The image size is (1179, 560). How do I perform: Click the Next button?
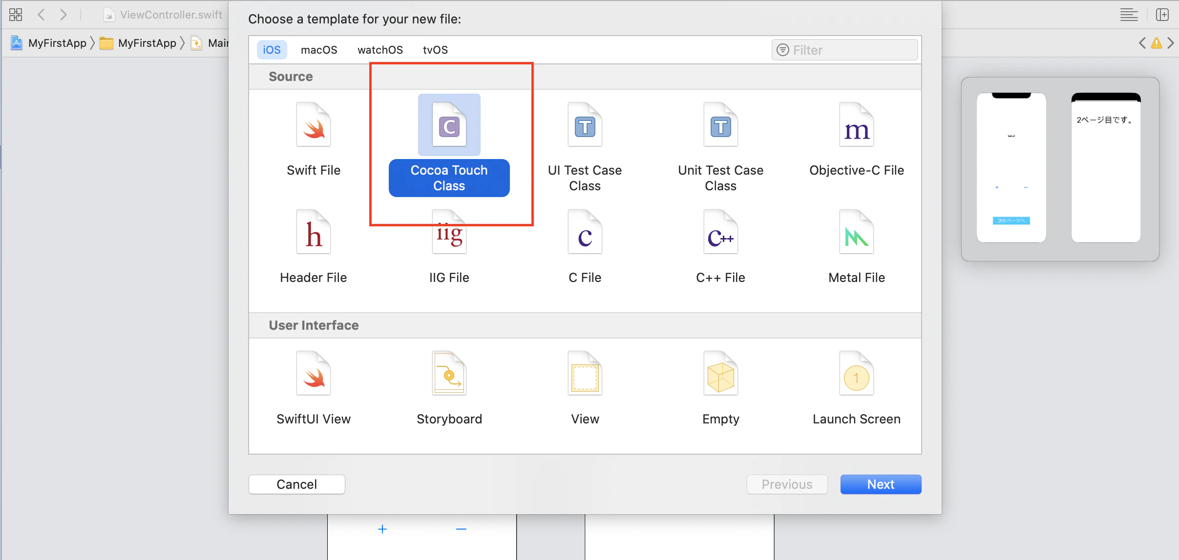881,484
